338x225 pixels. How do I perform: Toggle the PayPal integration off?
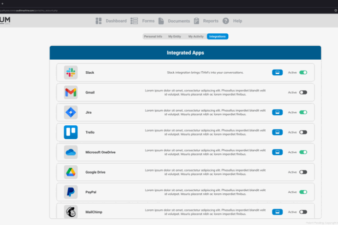pyautogui.click(x=303, y=192)
